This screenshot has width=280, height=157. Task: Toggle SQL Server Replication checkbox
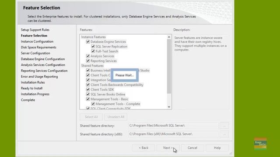93,47
